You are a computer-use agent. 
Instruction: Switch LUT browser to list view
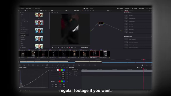43,11
